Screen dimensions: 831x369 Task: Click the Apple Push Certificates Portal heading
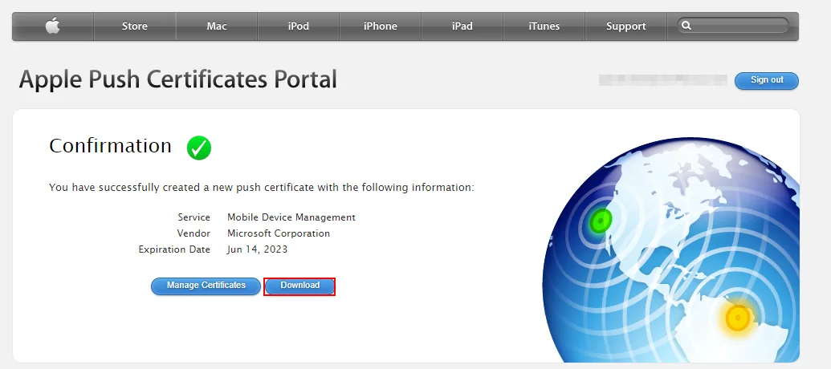coord(177,79)
